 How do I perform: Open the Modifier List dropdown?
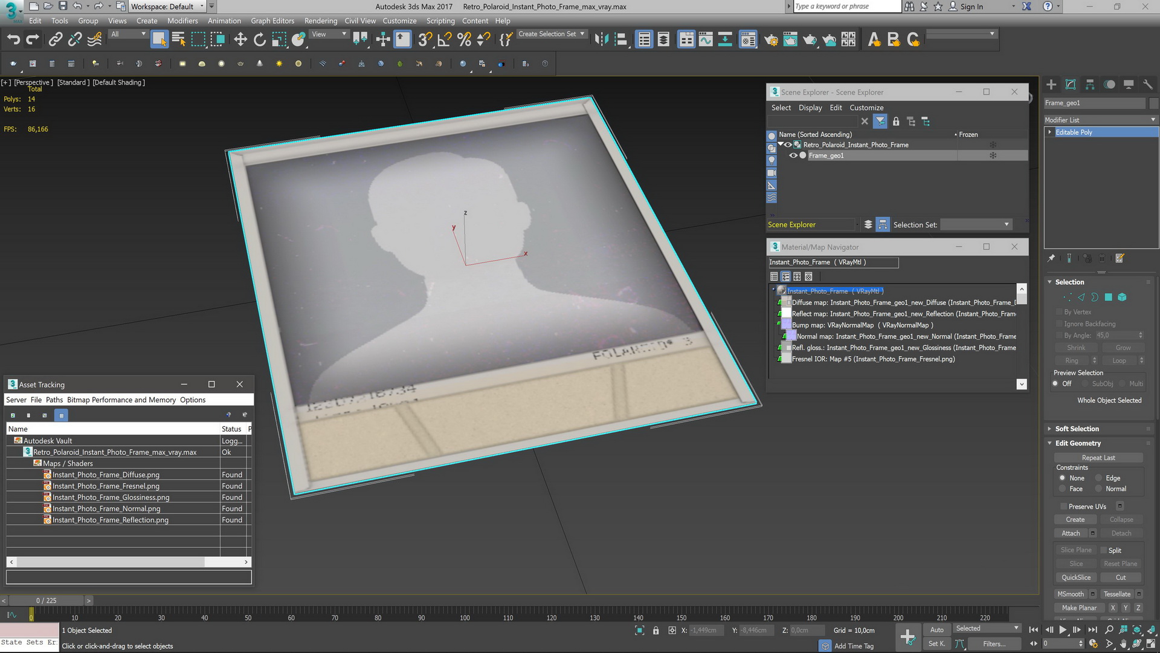pyautogui.click(x=1101, y=120)
